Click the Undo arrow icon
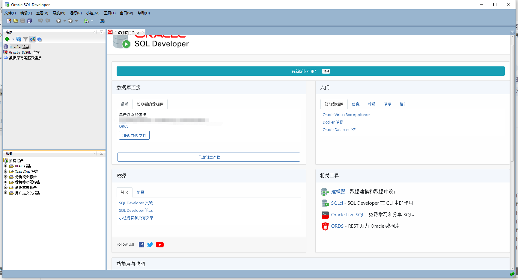Screen dimensions: 518x280 [x=40, y=21]
